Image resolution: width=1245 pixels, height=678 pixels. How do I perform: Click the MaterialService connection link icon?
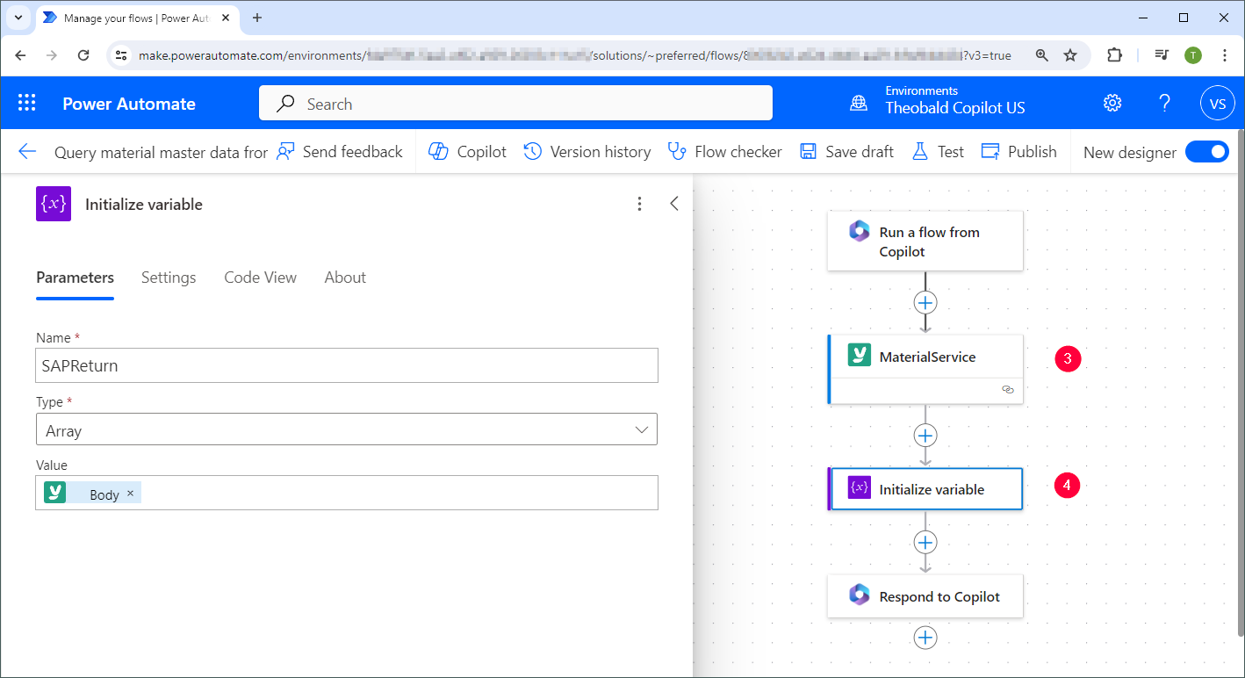pos(1007,389)
